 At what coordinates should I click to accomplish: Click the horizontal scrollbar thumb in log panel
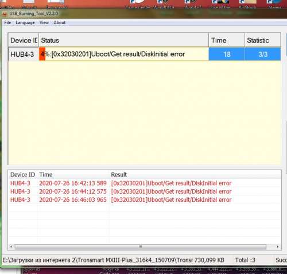(140, 246)
